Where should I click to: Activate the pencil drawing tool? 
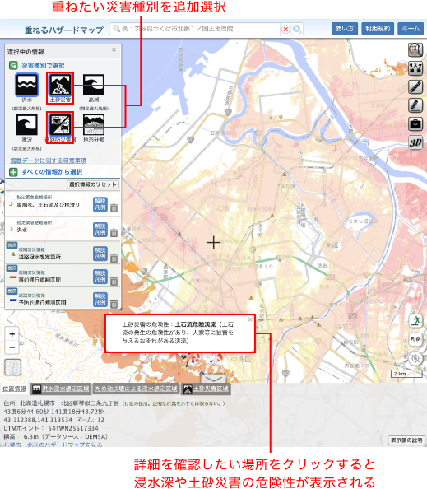point(415,105)
